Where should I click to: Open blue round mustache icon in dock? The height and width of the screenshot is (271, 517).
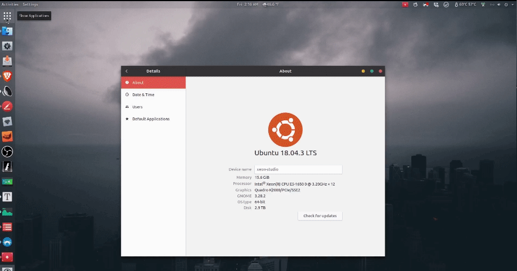(x=7, y=242)
